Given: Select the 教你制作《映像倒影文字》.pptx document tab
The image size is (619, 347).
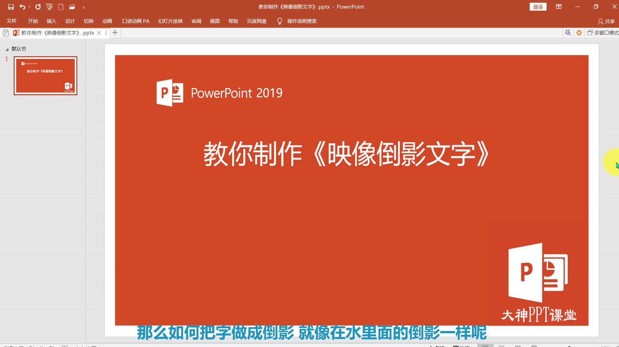Looking at the screenshot, I should (57, 33).
